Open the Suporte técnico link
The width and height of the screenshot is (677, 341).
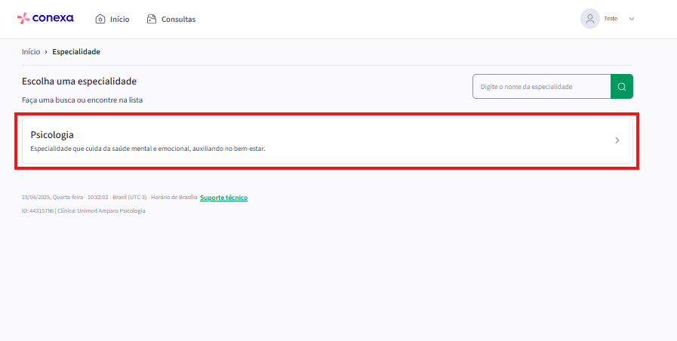[223, 198]
